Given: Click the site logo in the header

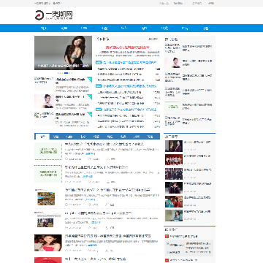Looking at the screenshot, I should [54, 15].
